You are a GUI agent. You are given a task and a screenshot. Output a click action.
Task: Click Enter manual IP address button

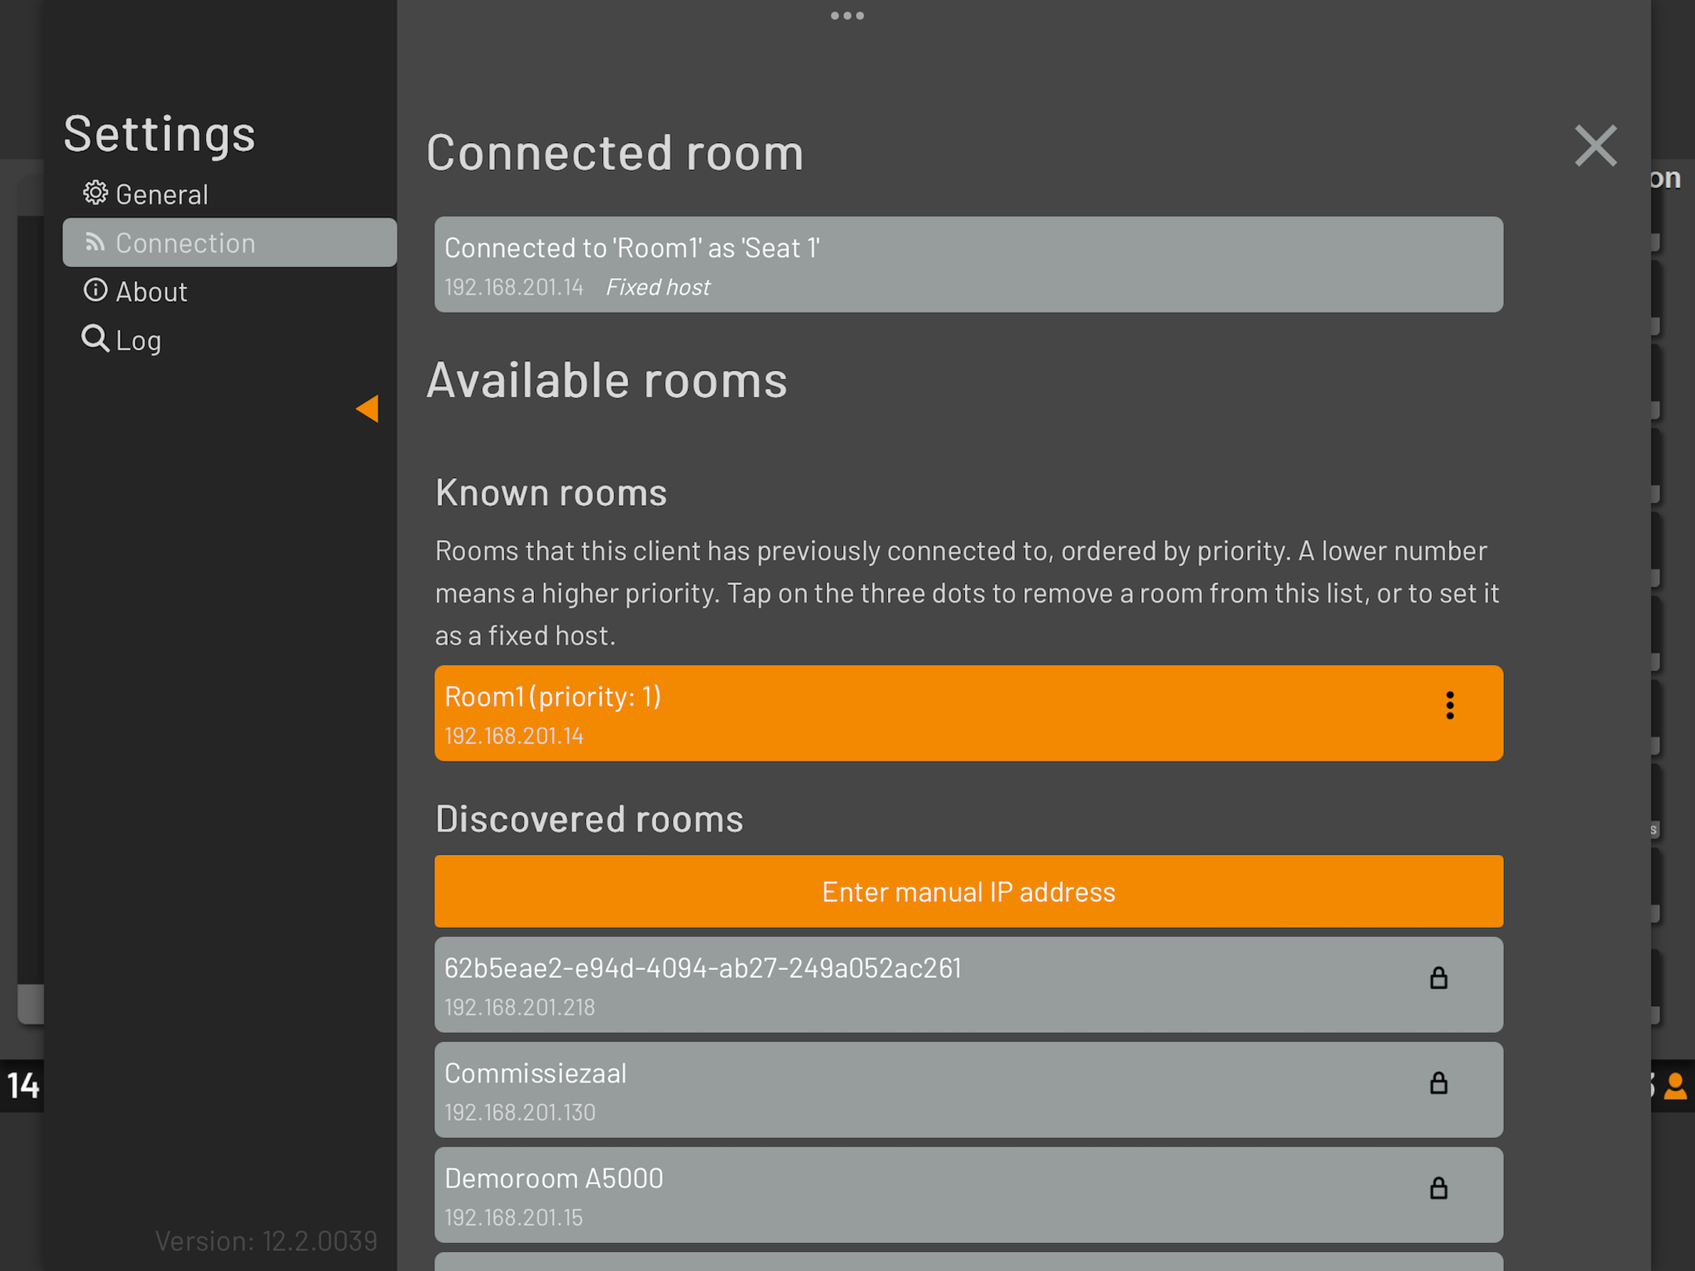coord(968,892)
